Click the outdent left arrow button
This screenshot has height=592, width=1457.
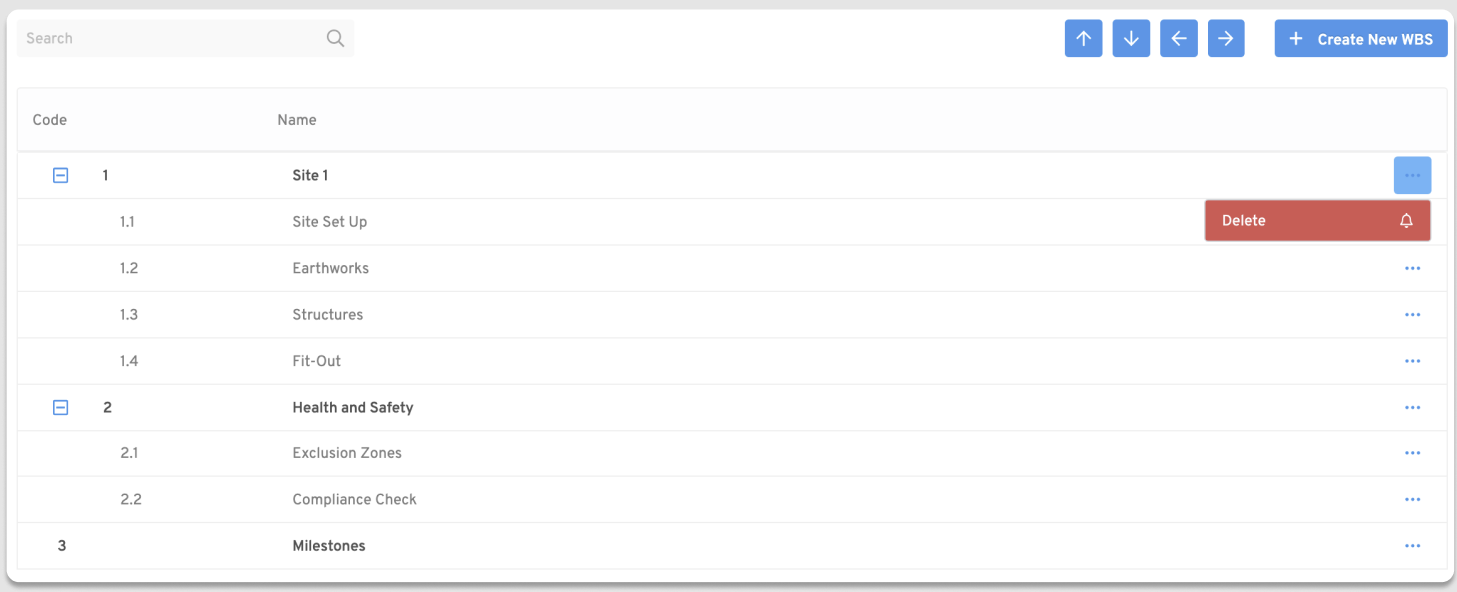click(1179, 39)
